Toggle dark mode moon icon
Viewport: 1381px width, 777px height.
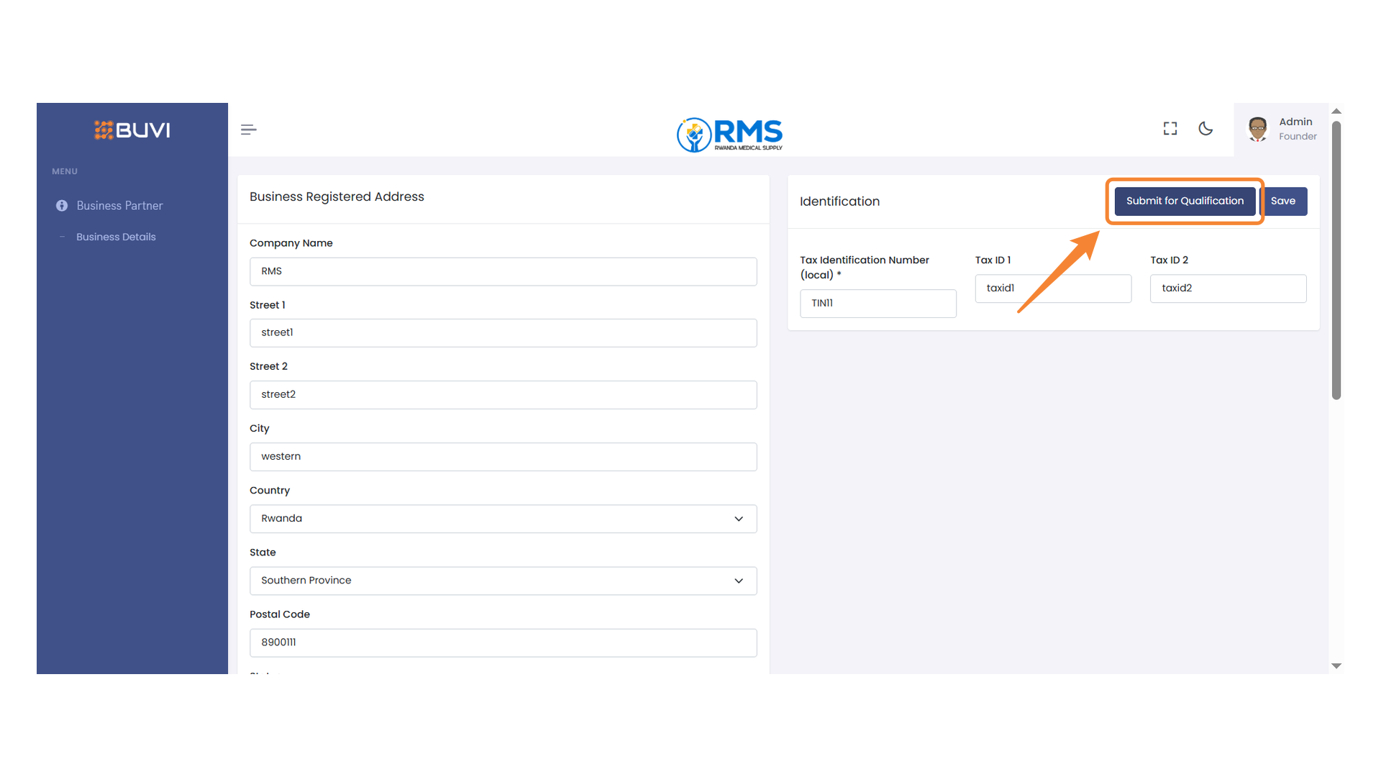(1205, 129)
